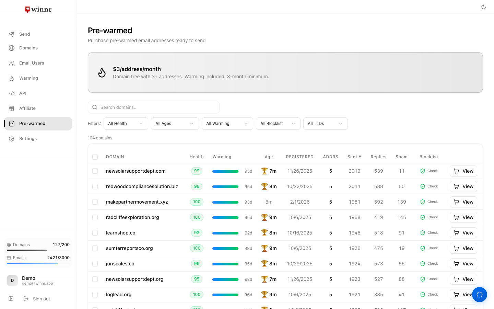This screenshot has height=309, width=494.
Task: Click the Demo user avatar
Action: click(12, 281)
